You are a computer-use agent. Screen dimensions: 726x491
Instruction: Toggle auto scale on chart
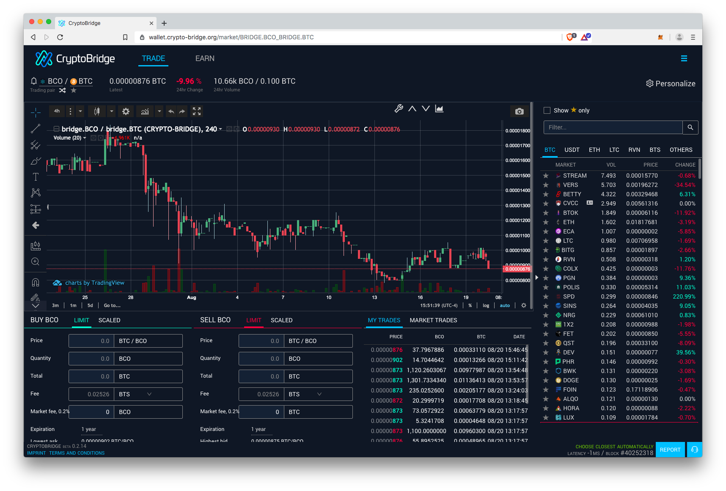[505, 305]
